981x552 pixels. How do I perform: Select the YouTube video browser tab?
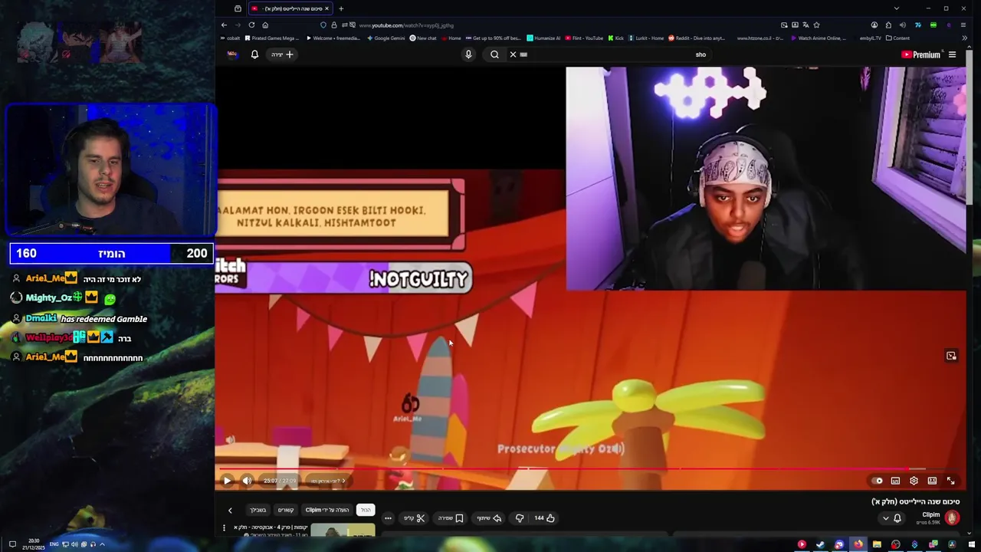(290, 8)
